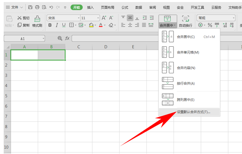Click 设置默认合并方式(T)... option
This screenshot has height=154, width=242.
pos(189,112)
